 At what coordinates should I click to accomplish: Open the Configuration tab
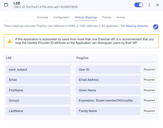click(61, 17)
